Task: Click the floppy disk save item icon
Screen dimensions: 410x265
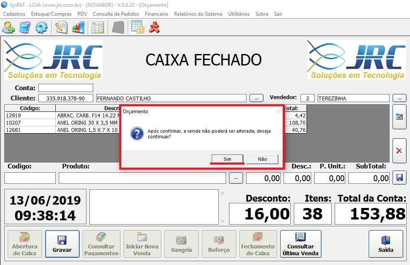Action: click(x=399, y=178)
